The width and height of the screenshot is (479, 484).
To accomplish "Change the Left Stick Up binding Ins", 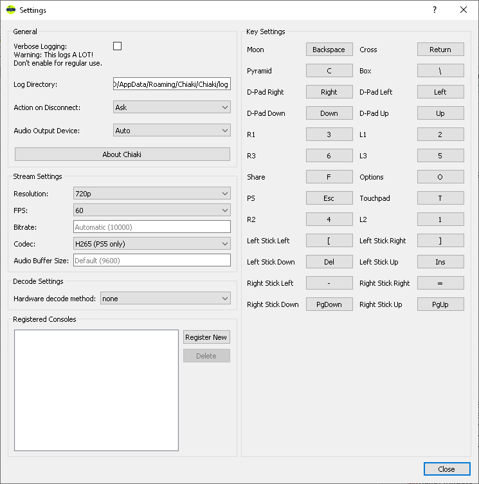I will [440, 262].
